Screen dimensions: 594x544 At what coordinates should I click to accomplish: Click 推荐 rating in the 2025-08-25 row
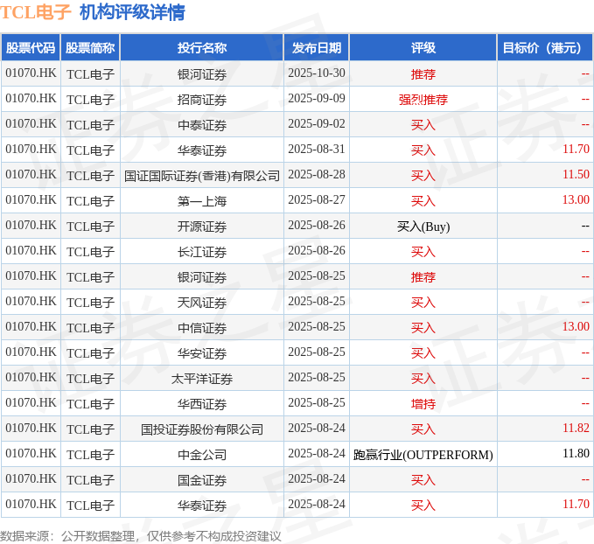pyautogui.click(x=423, y=277)
